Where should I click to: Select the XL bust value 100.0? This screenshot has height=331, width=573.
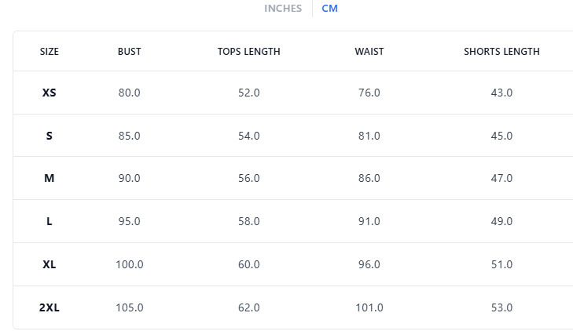pos(130,264)
